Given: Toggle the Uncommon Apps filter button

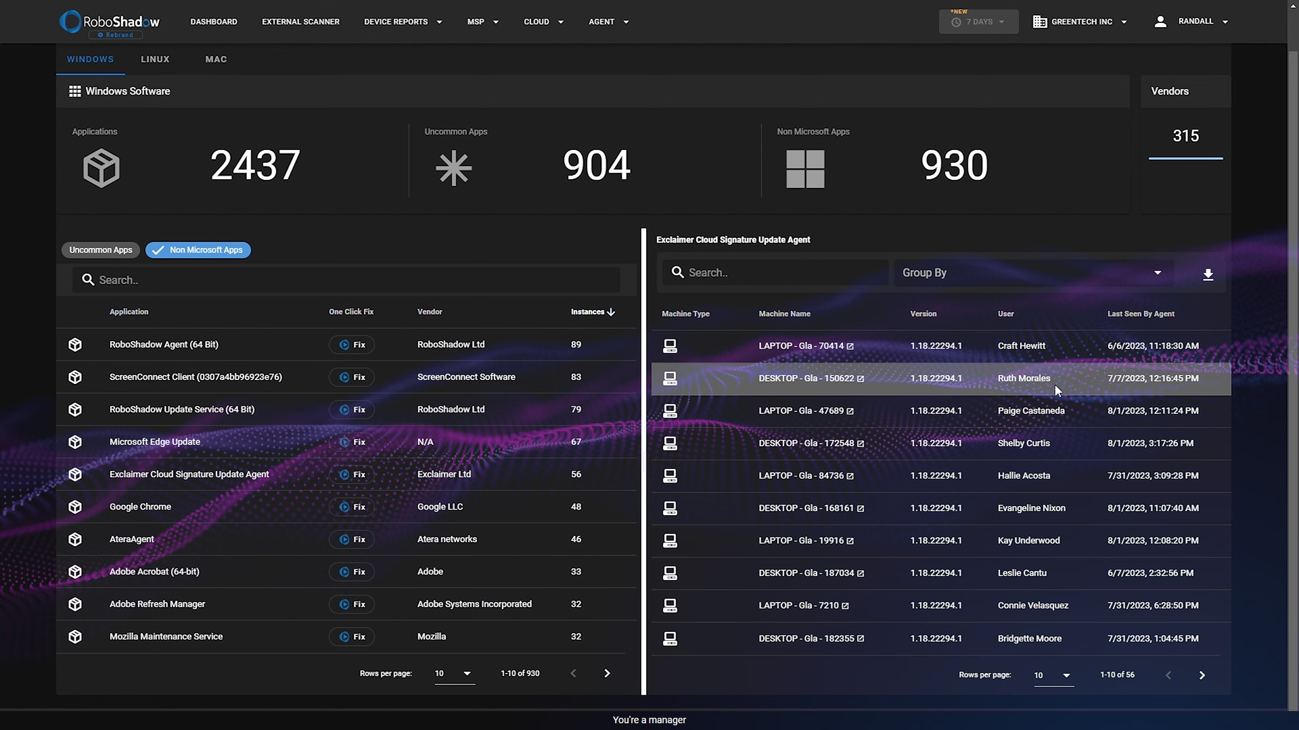Looking at the screenshot, I should click(101, 249).
